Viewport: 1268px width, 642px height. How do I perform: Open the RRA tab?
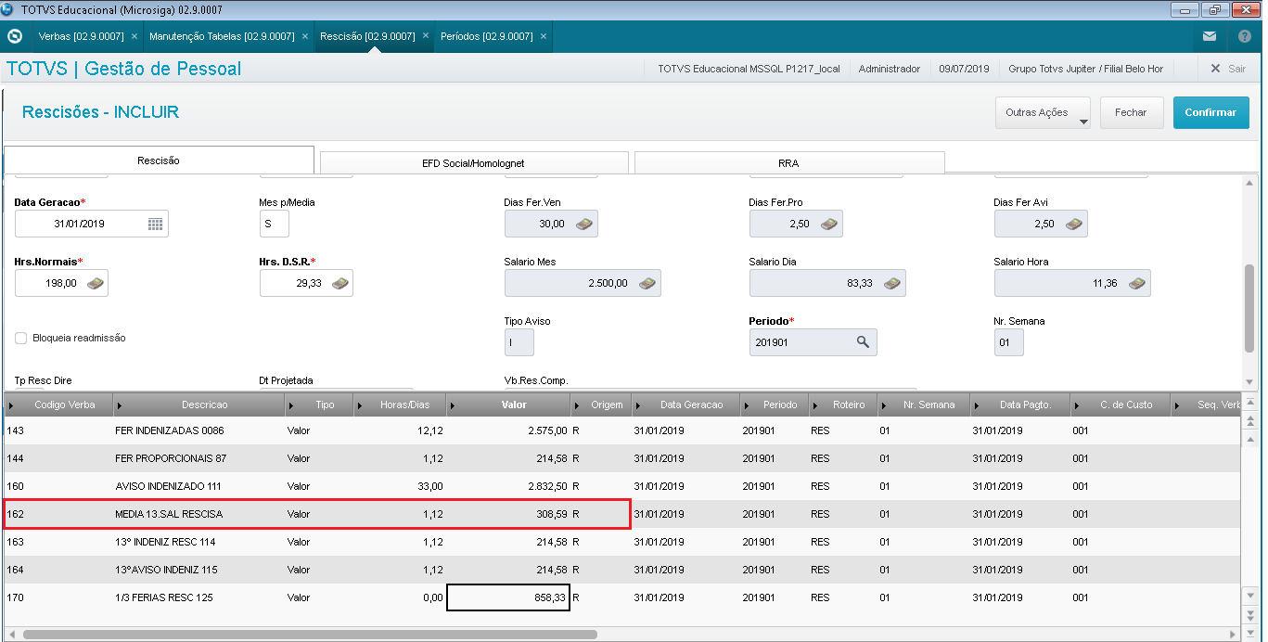[x=788, y=163]
